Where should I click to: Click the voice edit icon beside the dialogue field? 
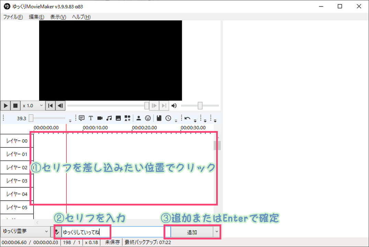[57, 232]
